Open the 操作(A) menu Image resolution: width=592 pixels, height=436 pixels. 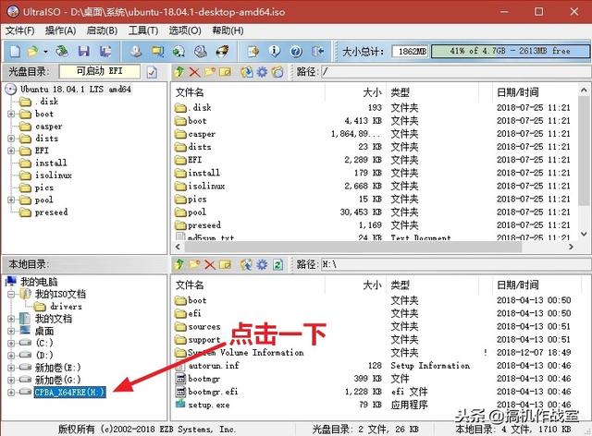pos(60,30)
